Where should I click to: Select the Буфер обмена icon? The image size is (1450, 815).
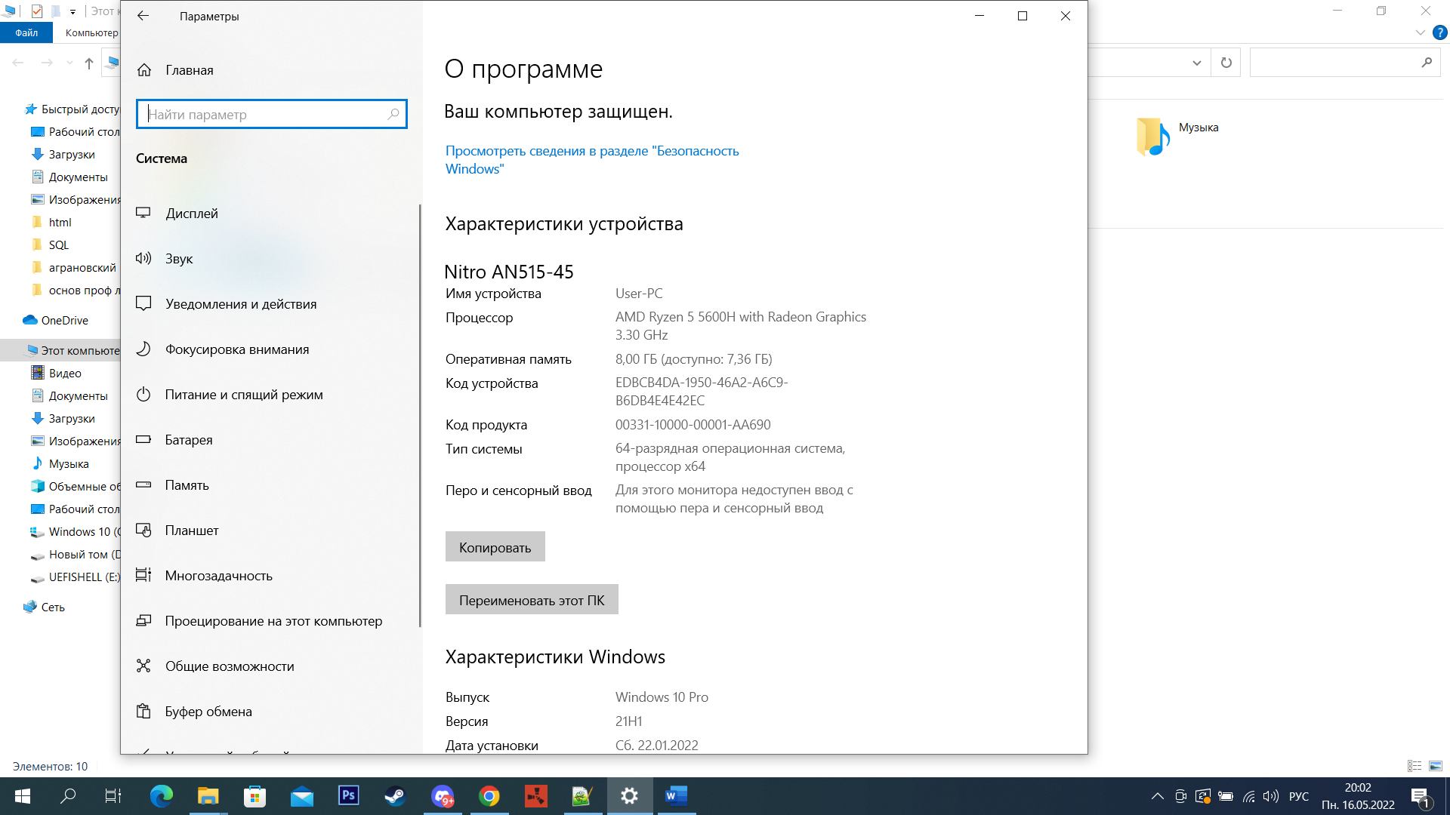tap(143, 712)
